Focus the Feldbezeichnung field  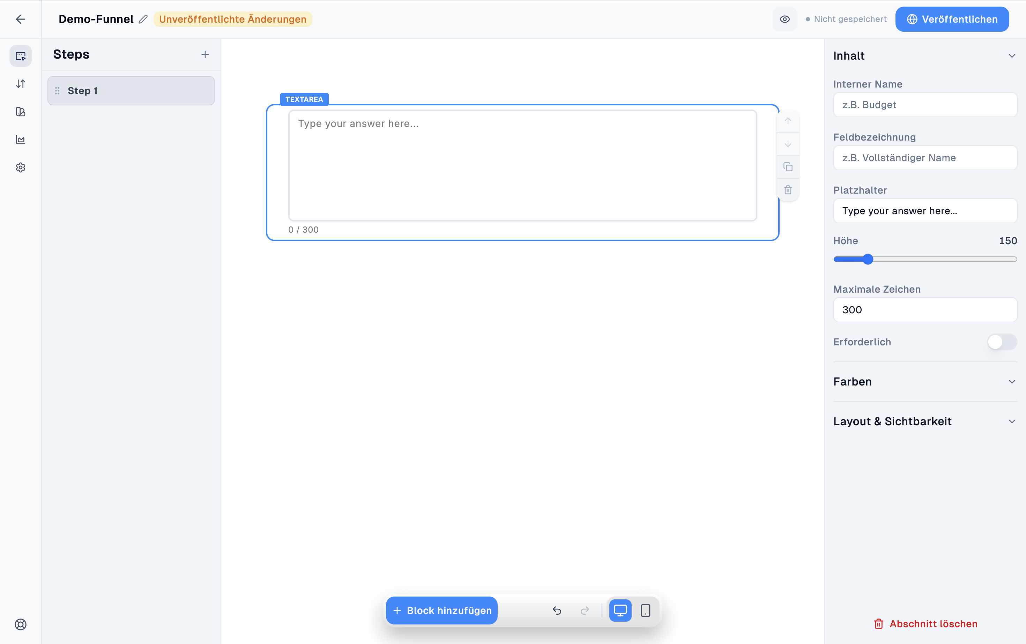pos(925,158)
